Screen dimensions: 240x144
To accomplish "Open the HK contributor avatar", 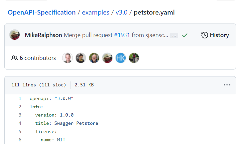I will click(121, 58).
